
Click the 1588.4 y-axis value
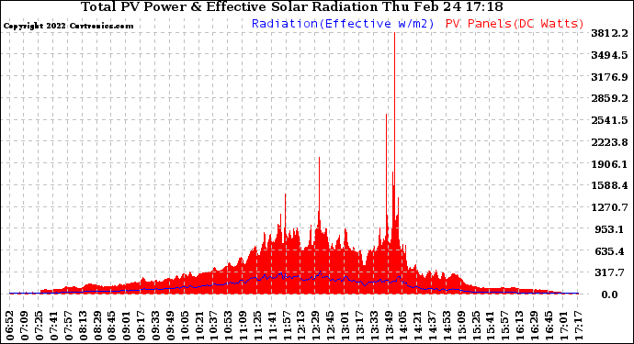[x=609, y=185]
